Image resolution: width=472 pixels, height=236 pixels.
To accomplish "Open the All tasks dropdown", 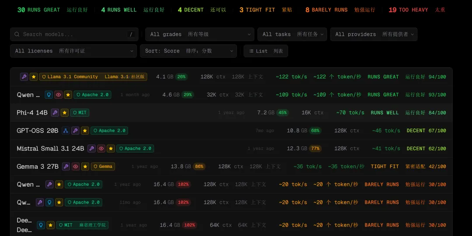I will coord(292,35).
